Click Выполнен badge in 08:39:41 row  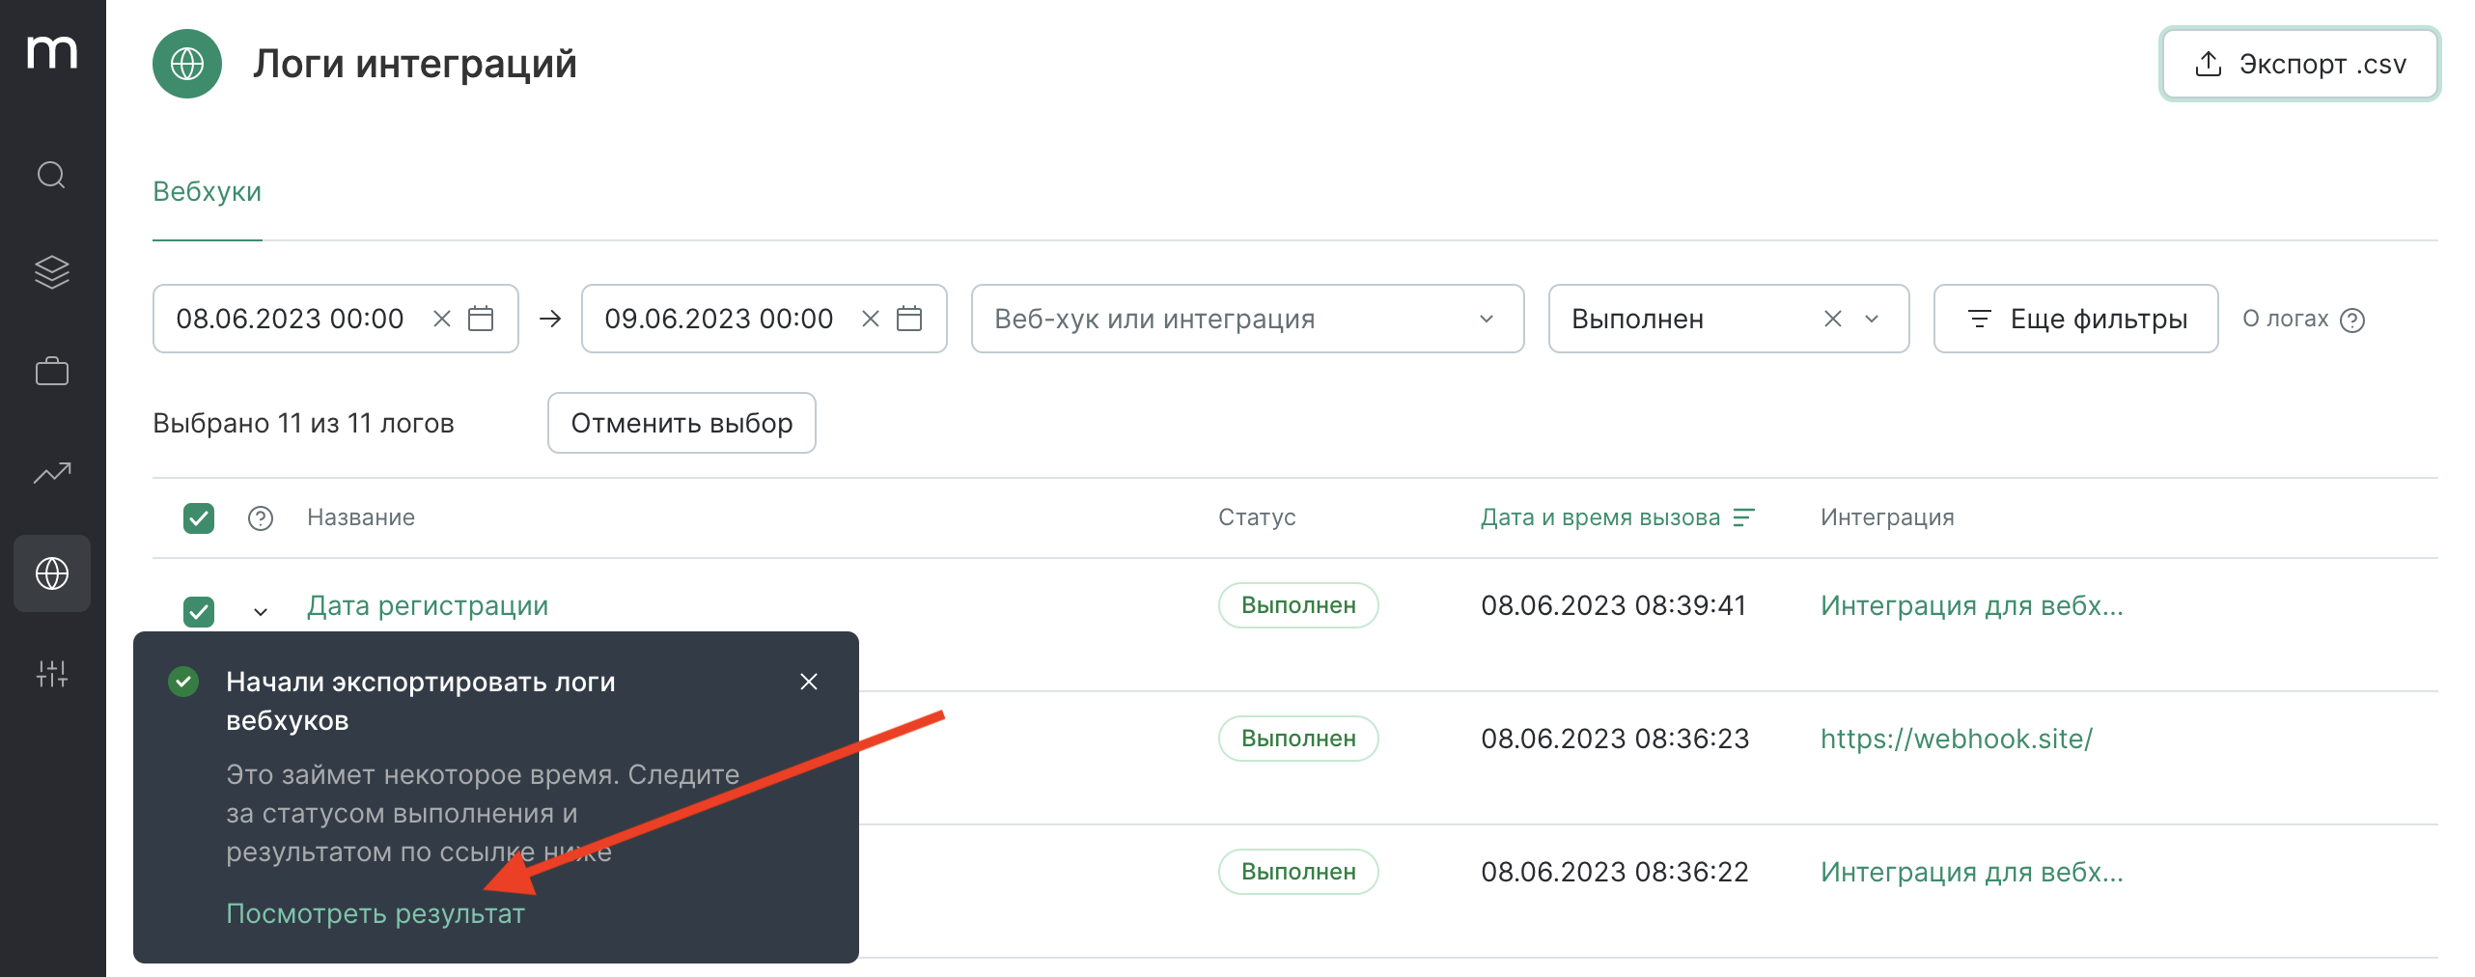point(1298,605)
